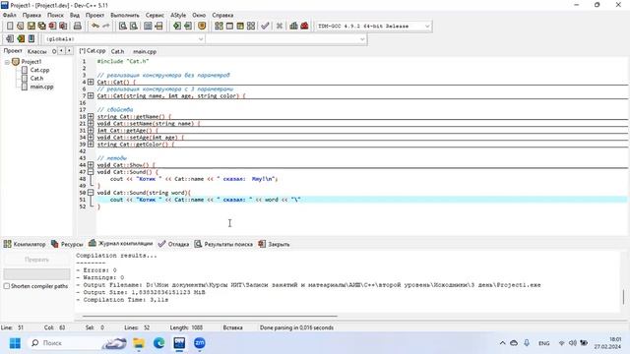Viewport: 630px width, 354px height.
Task: Click the Go to line icon
Action: (158, 27)
